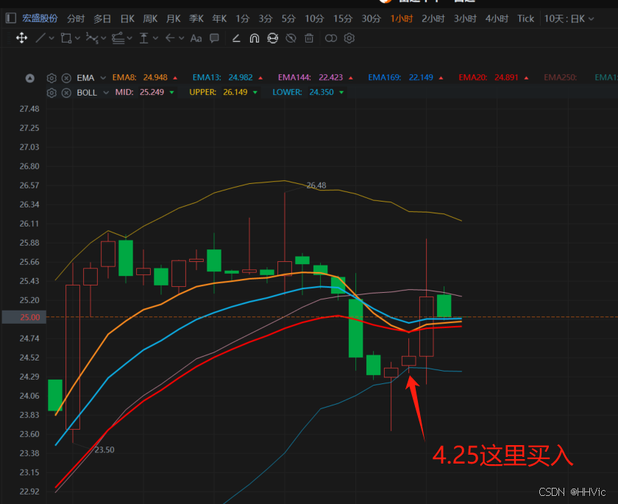Image resolution: width=618 pixels, height=504 pixels.
Task: Select the 1分 timeframe
Action: click(243, 18)
